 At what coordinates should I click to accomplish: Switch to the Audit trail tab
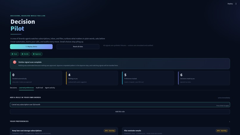[x=39, y=88]
